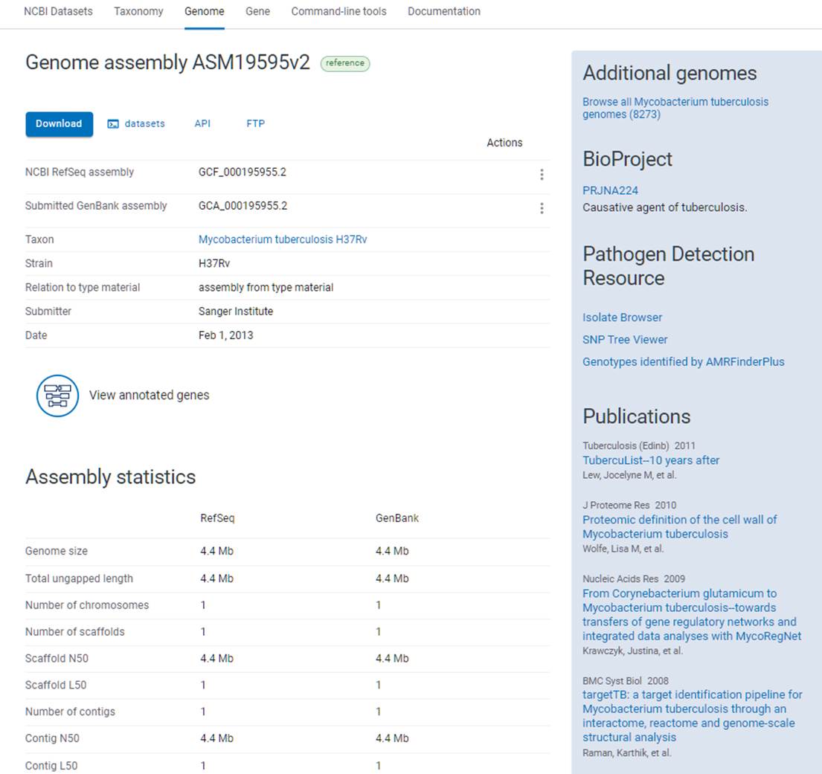This screenshot has height=774, width=822.
Task: View Genotypes identified by AMRFinderPlus
Action: 683,362
